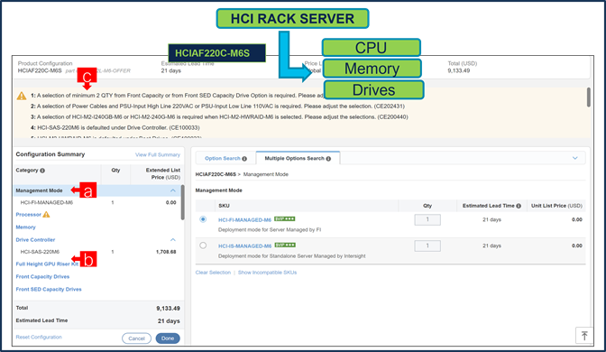Screen dimensions: 606x352
Task: Expand the search options chevron dropdown
Action: [575, 158]
